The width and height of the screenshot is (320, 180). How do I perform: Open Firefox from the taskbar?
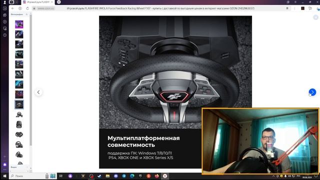[x=156, y=176]
